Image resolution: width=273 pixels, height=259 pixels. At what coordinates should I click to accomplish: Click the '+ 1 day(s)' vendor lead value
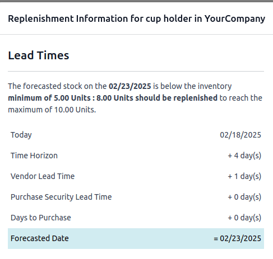244,176
